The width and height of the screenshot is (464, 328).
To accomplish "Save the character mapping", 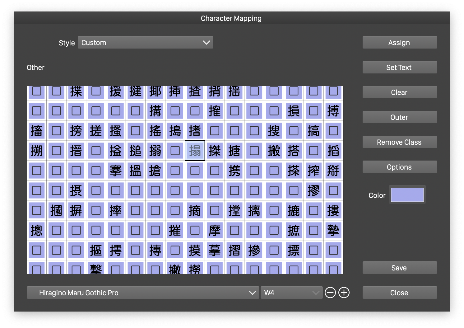I will [x=400, y=268].
